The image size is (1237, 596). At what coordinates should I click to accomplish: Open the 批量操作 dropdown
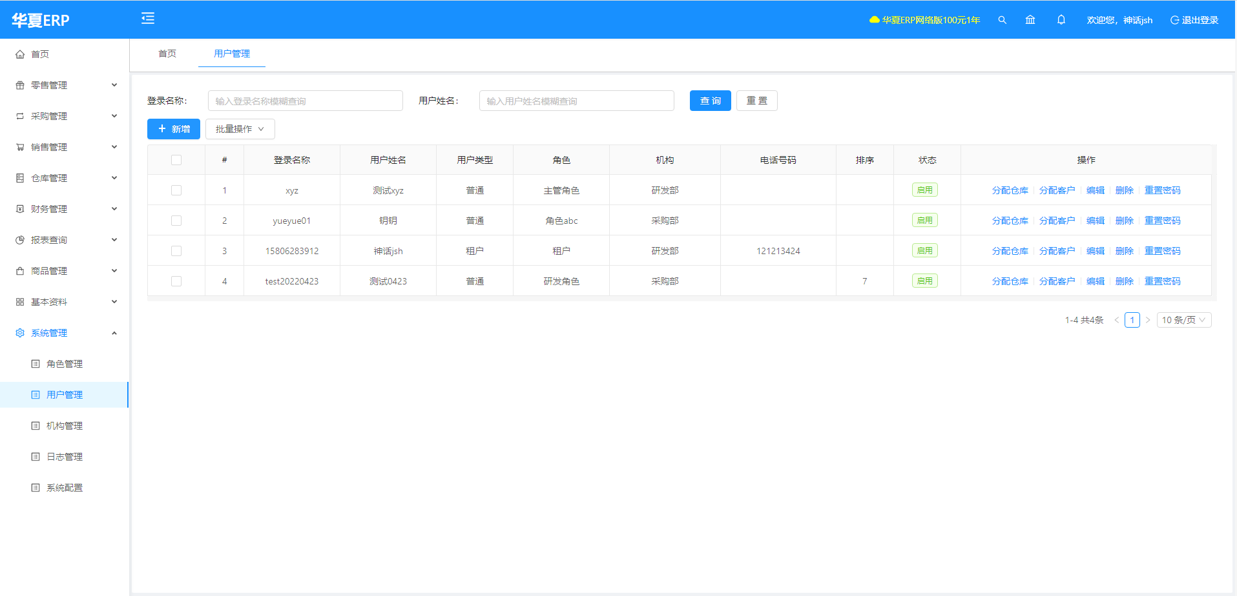click(240, 129)
